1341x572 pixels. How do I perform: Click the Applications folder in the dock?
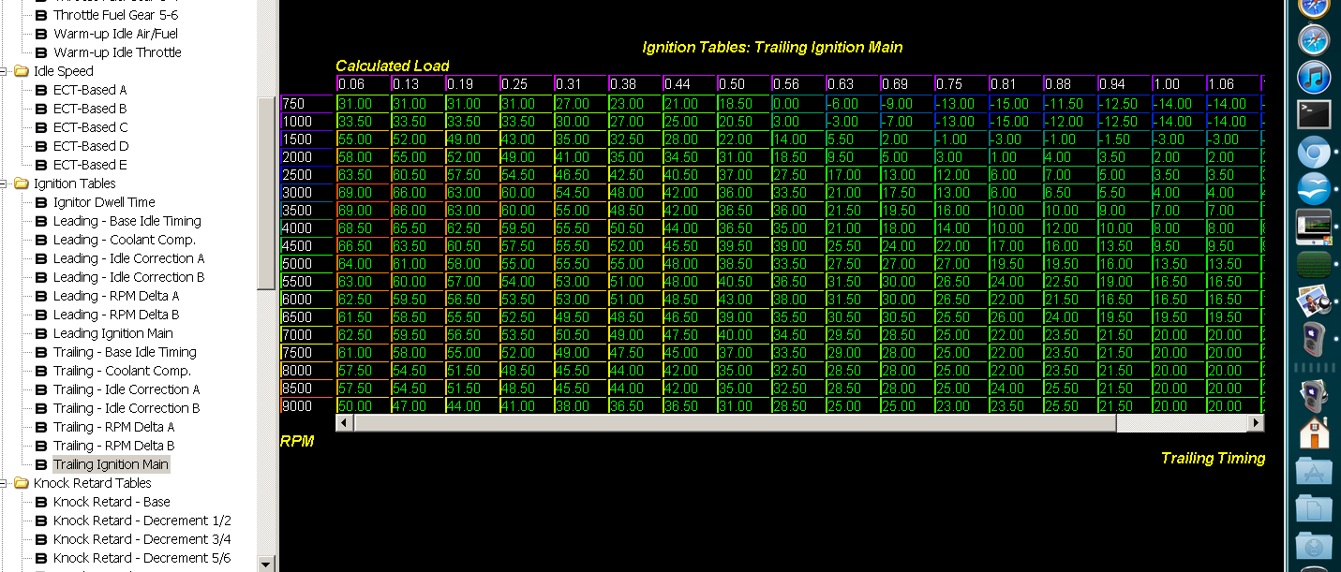(x=1315, y=471)
